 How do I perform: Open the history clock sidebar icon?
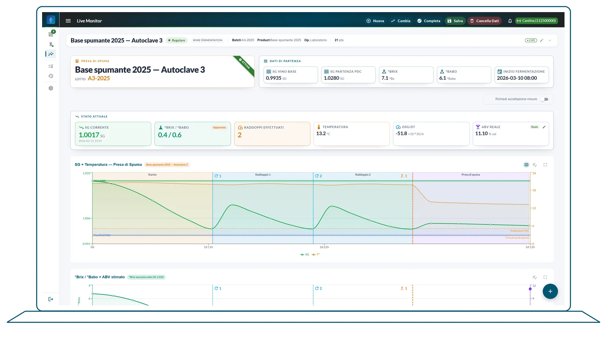pos(51,76)
